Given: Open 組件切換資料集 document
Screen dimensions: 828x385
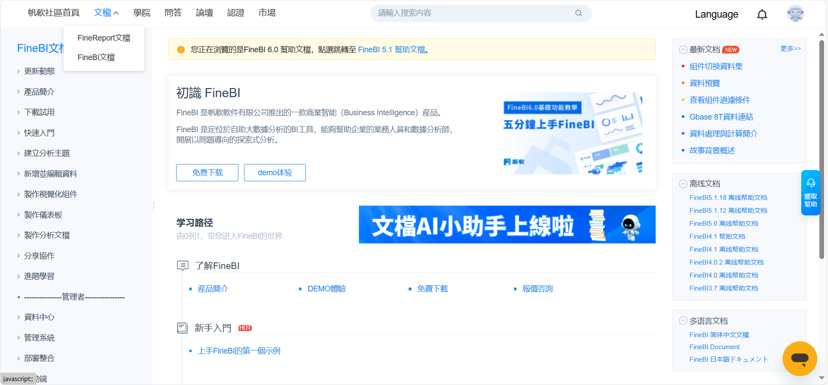Looking at the screenshot, I should 716,66.
